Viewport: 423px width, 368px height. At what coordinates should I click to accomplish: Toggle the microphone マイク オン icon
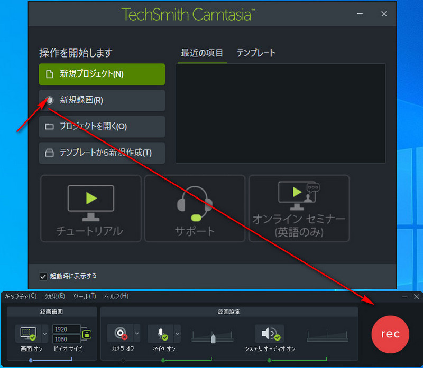point(161,334)
